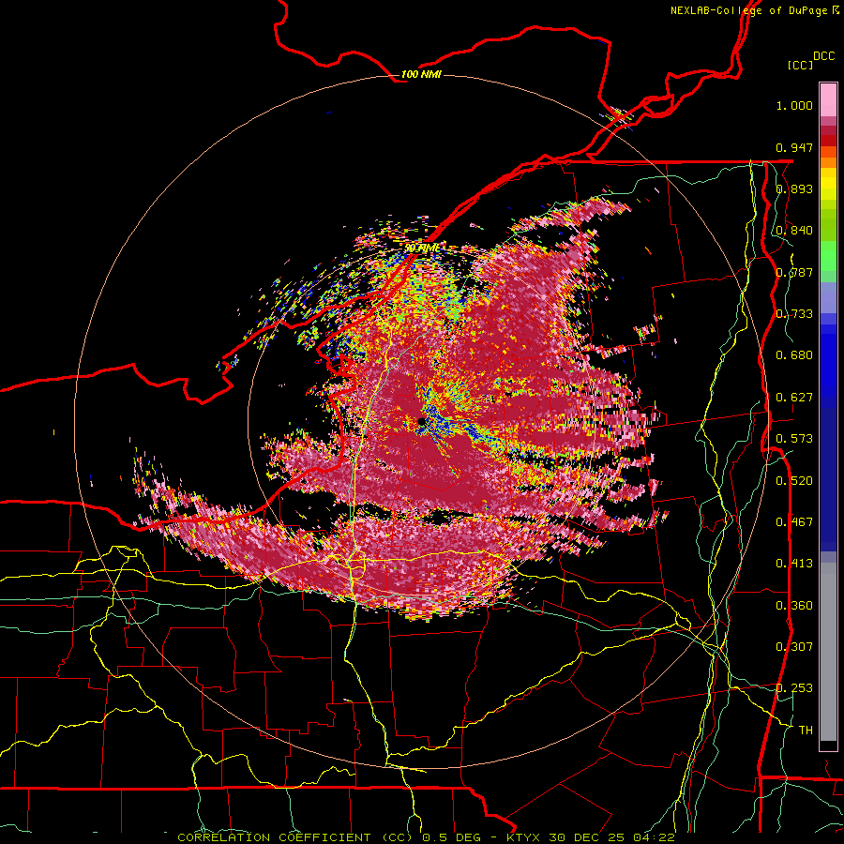Click the 04:22 timestamp in the caption
The width and height of the screenshot is (844, 844).
pos(653,837)
